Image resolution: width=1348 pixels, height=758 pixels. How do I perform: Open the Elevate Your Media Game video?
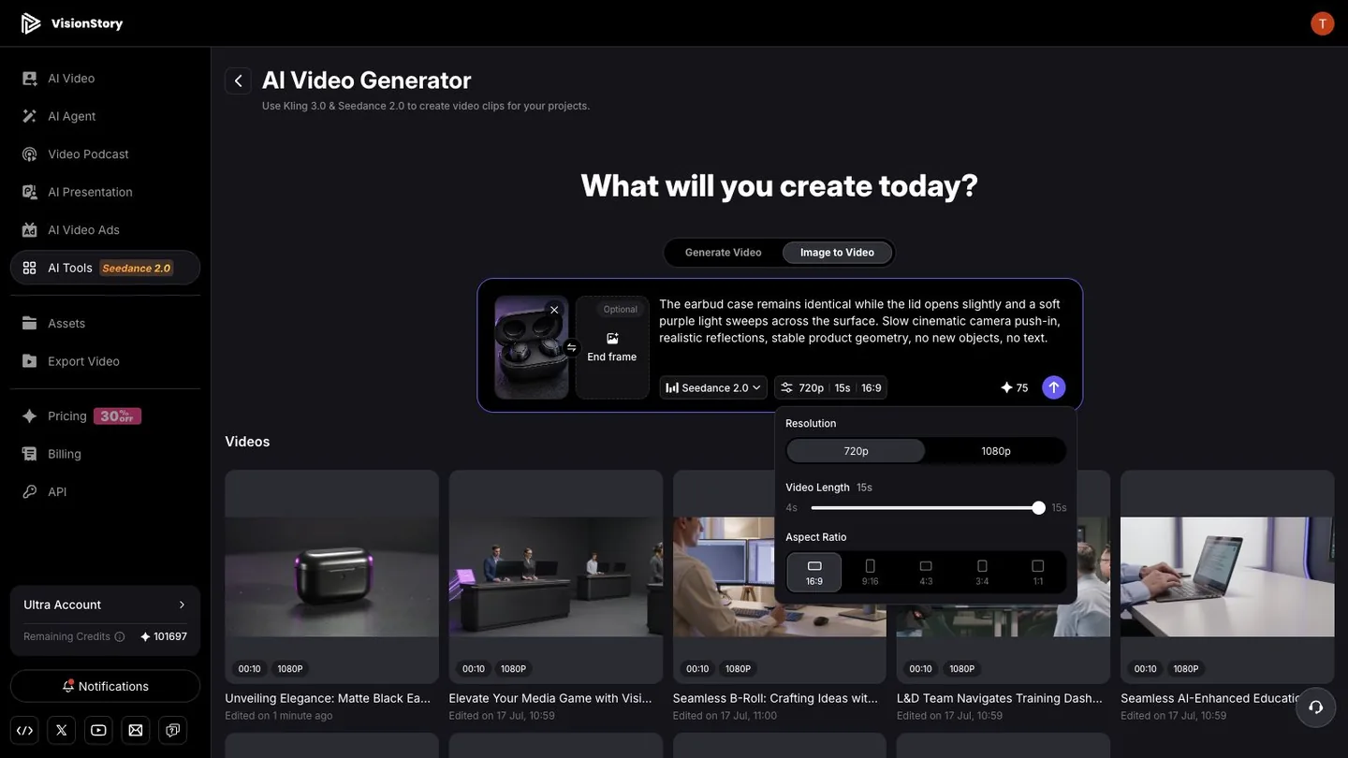tap(556, 576)
